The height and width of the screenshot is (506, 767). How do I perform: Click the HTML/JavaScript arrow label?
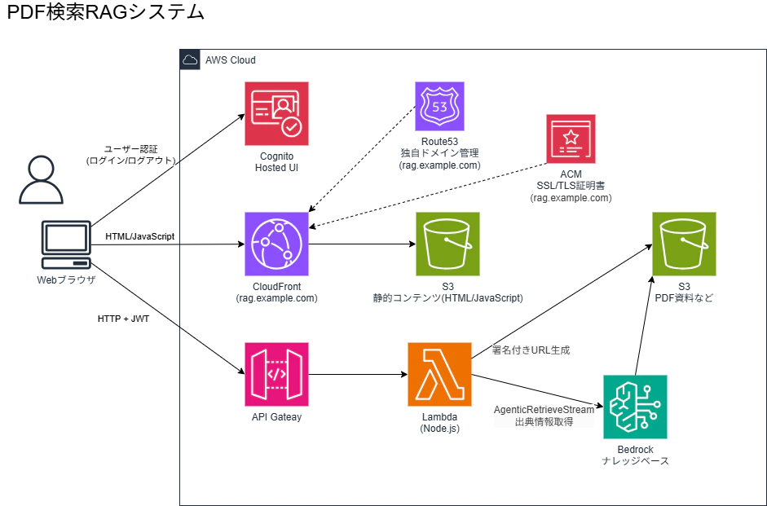pos(140,236)
